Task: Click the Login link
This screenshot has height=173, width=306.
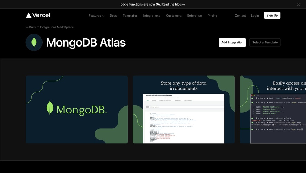Action: [255, 16]
